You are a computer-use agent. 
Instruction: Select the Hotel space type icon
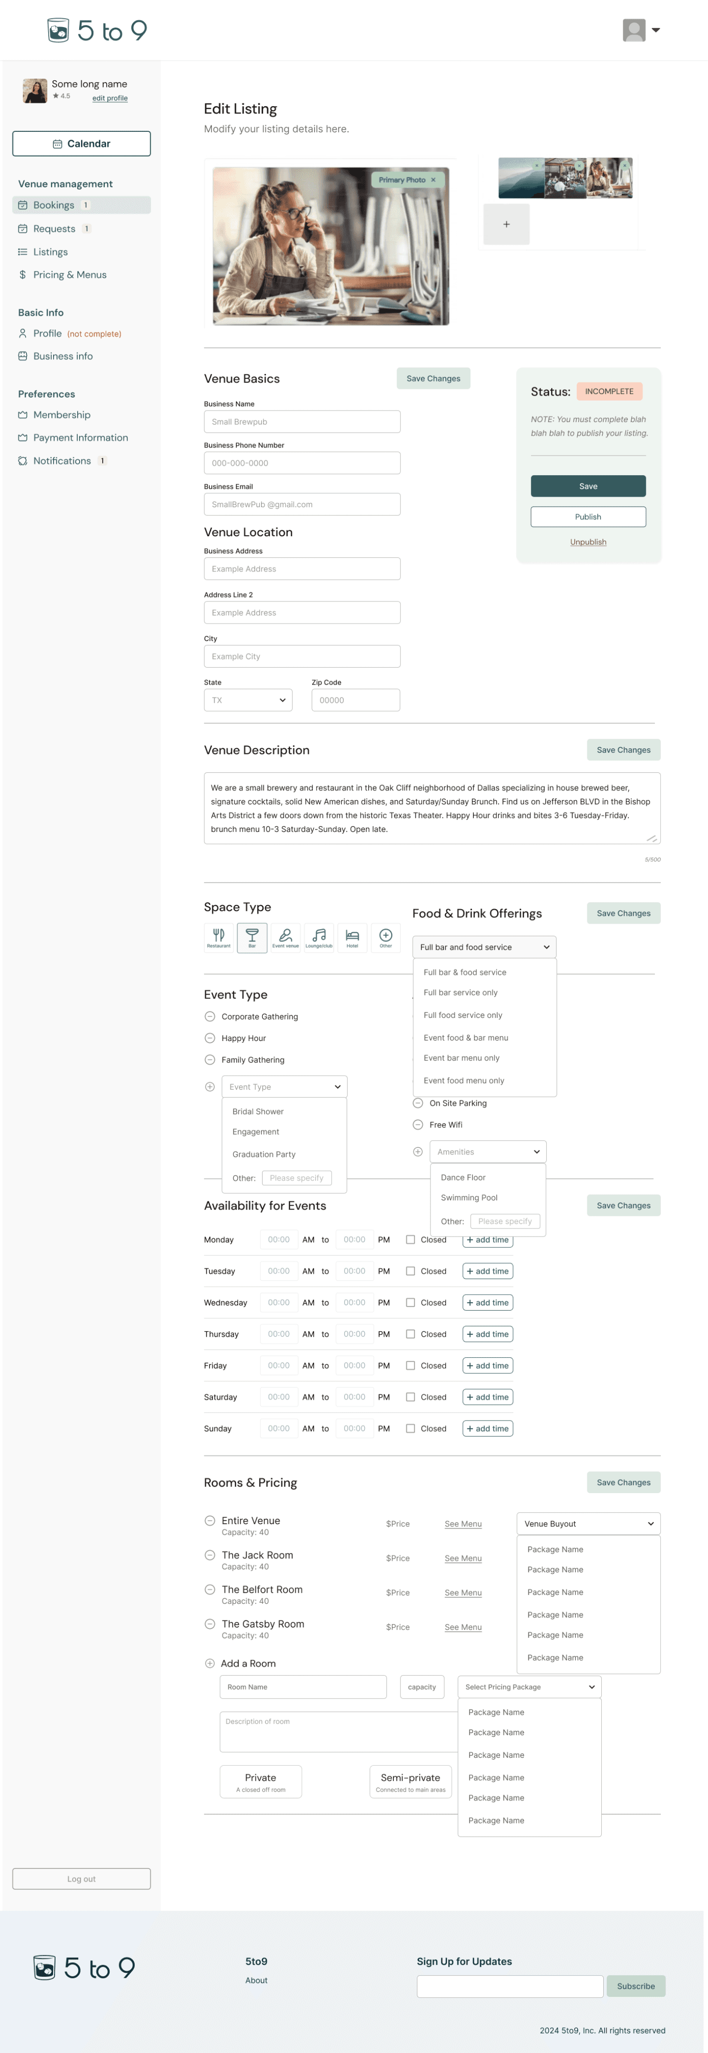coord(352,937)
